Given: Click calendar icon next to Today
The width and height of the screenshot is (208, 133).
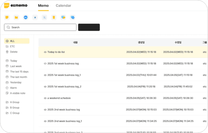Looking at the screenshot, I should coord(7,61).
